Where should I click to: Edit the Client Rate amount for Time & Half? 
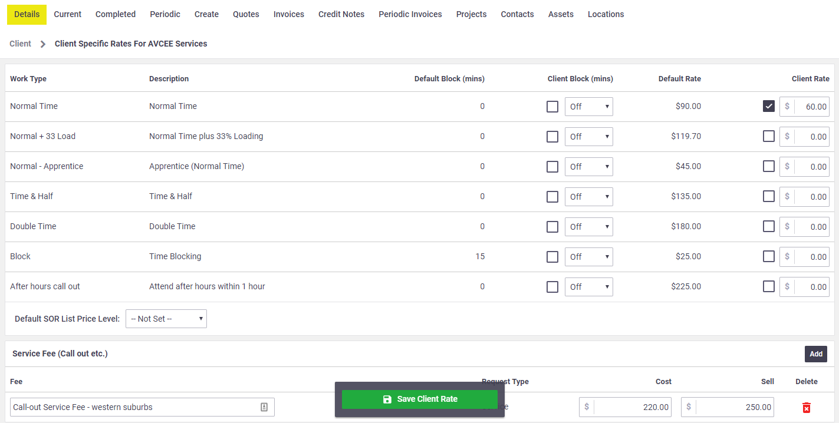[x=804, y=197]
